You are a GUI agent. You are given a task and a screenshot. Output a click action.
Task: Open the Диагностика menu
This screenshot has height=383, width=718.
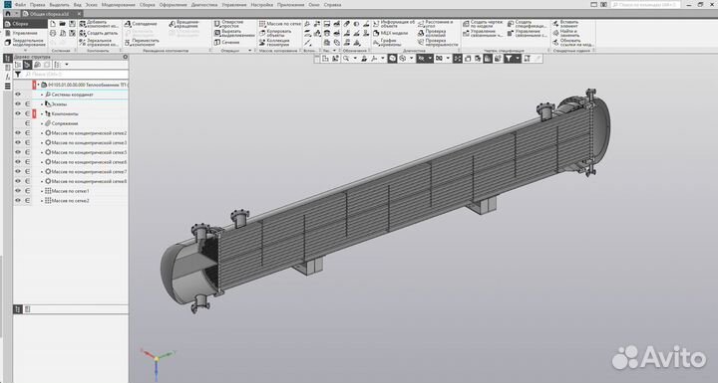point(204,5)
